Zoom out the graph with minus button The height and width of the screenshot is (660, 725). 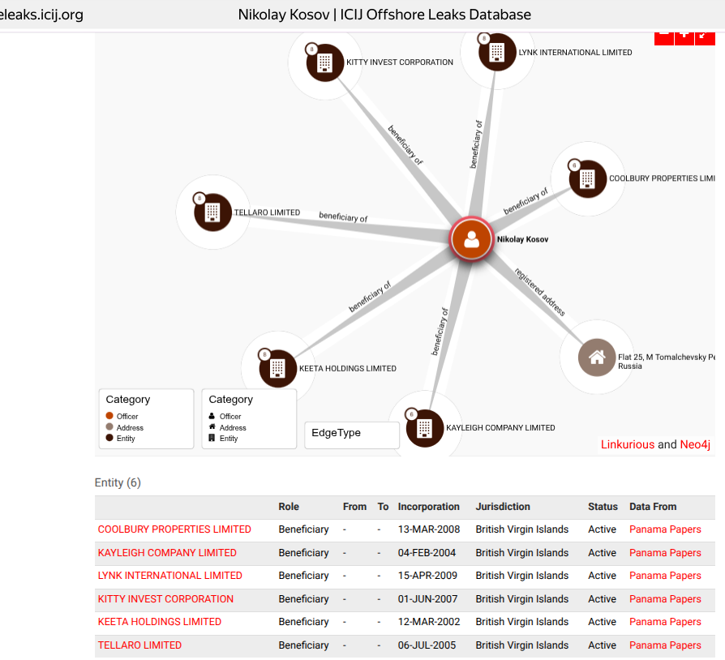[663, 35]
